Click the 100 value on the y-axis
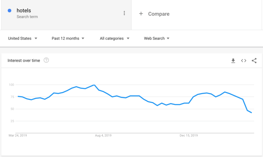Image resolution: width=263 pixels, height=157 pixels. click(12, 85)
